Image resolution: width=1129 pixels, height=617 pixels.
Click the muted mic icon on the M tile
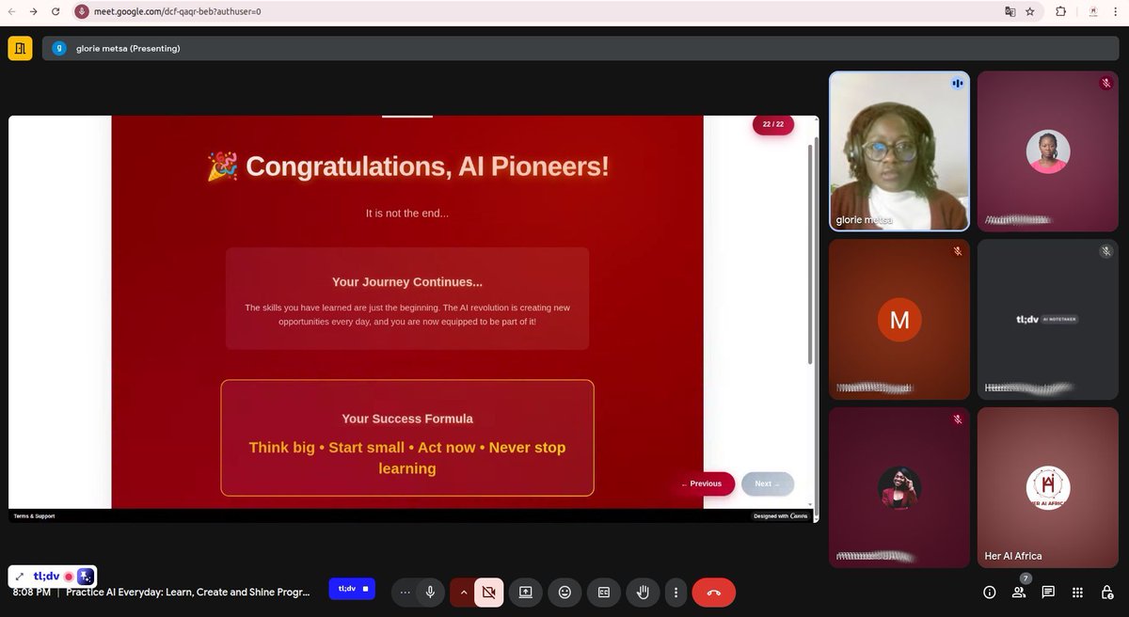click(957, 251)
